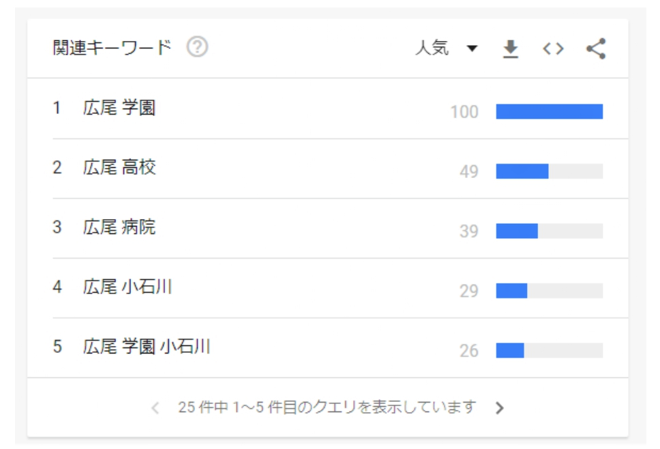Click the pagination text showing 25 件中 1〜5

tap(327, 407)
